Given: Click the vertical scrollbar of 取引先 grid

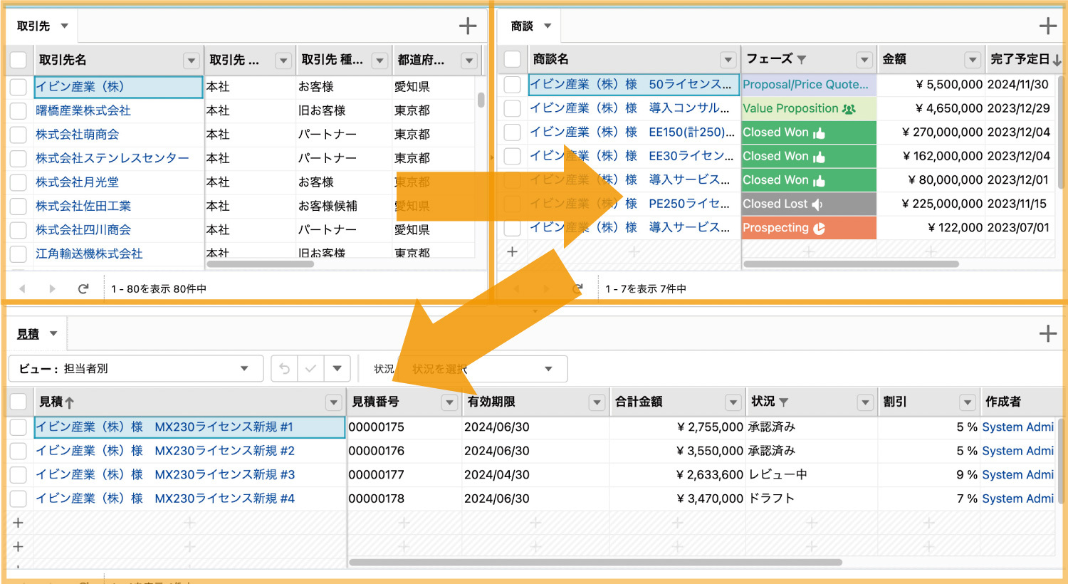Looking at the screenshot, I should click(x=481, y=100).
